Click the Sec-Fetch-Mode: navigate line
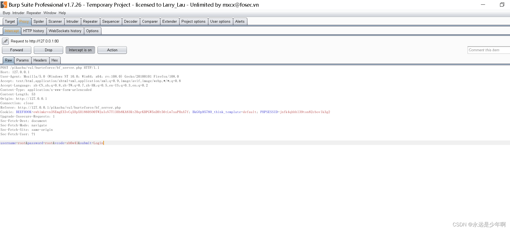The image size is (510, 230). (x=24, y=125)
